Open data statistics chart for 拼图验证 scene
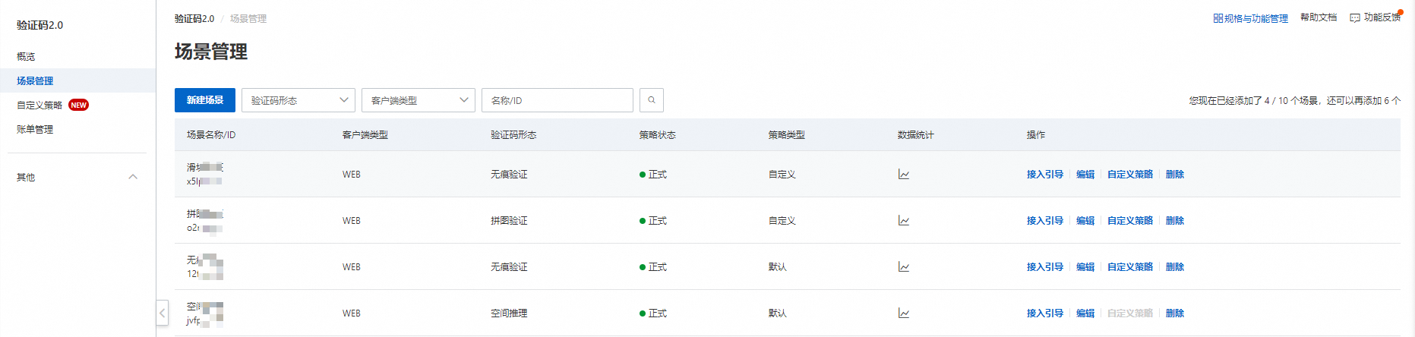This screenshot has height=337, width=1415. [903, 221]
